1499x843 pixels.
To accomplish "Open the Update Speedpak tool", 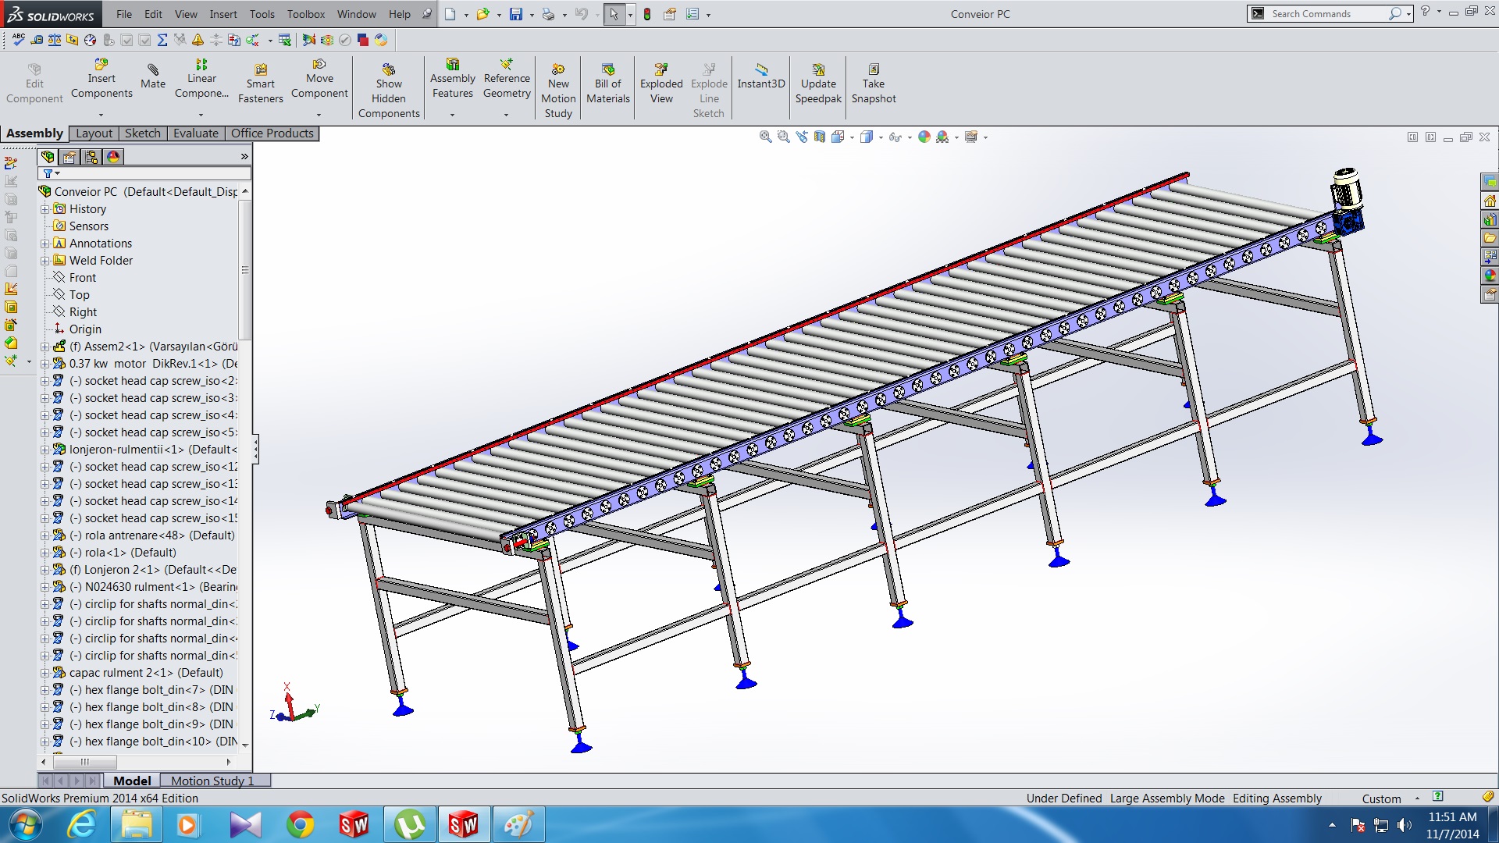I will click(818, 69).
